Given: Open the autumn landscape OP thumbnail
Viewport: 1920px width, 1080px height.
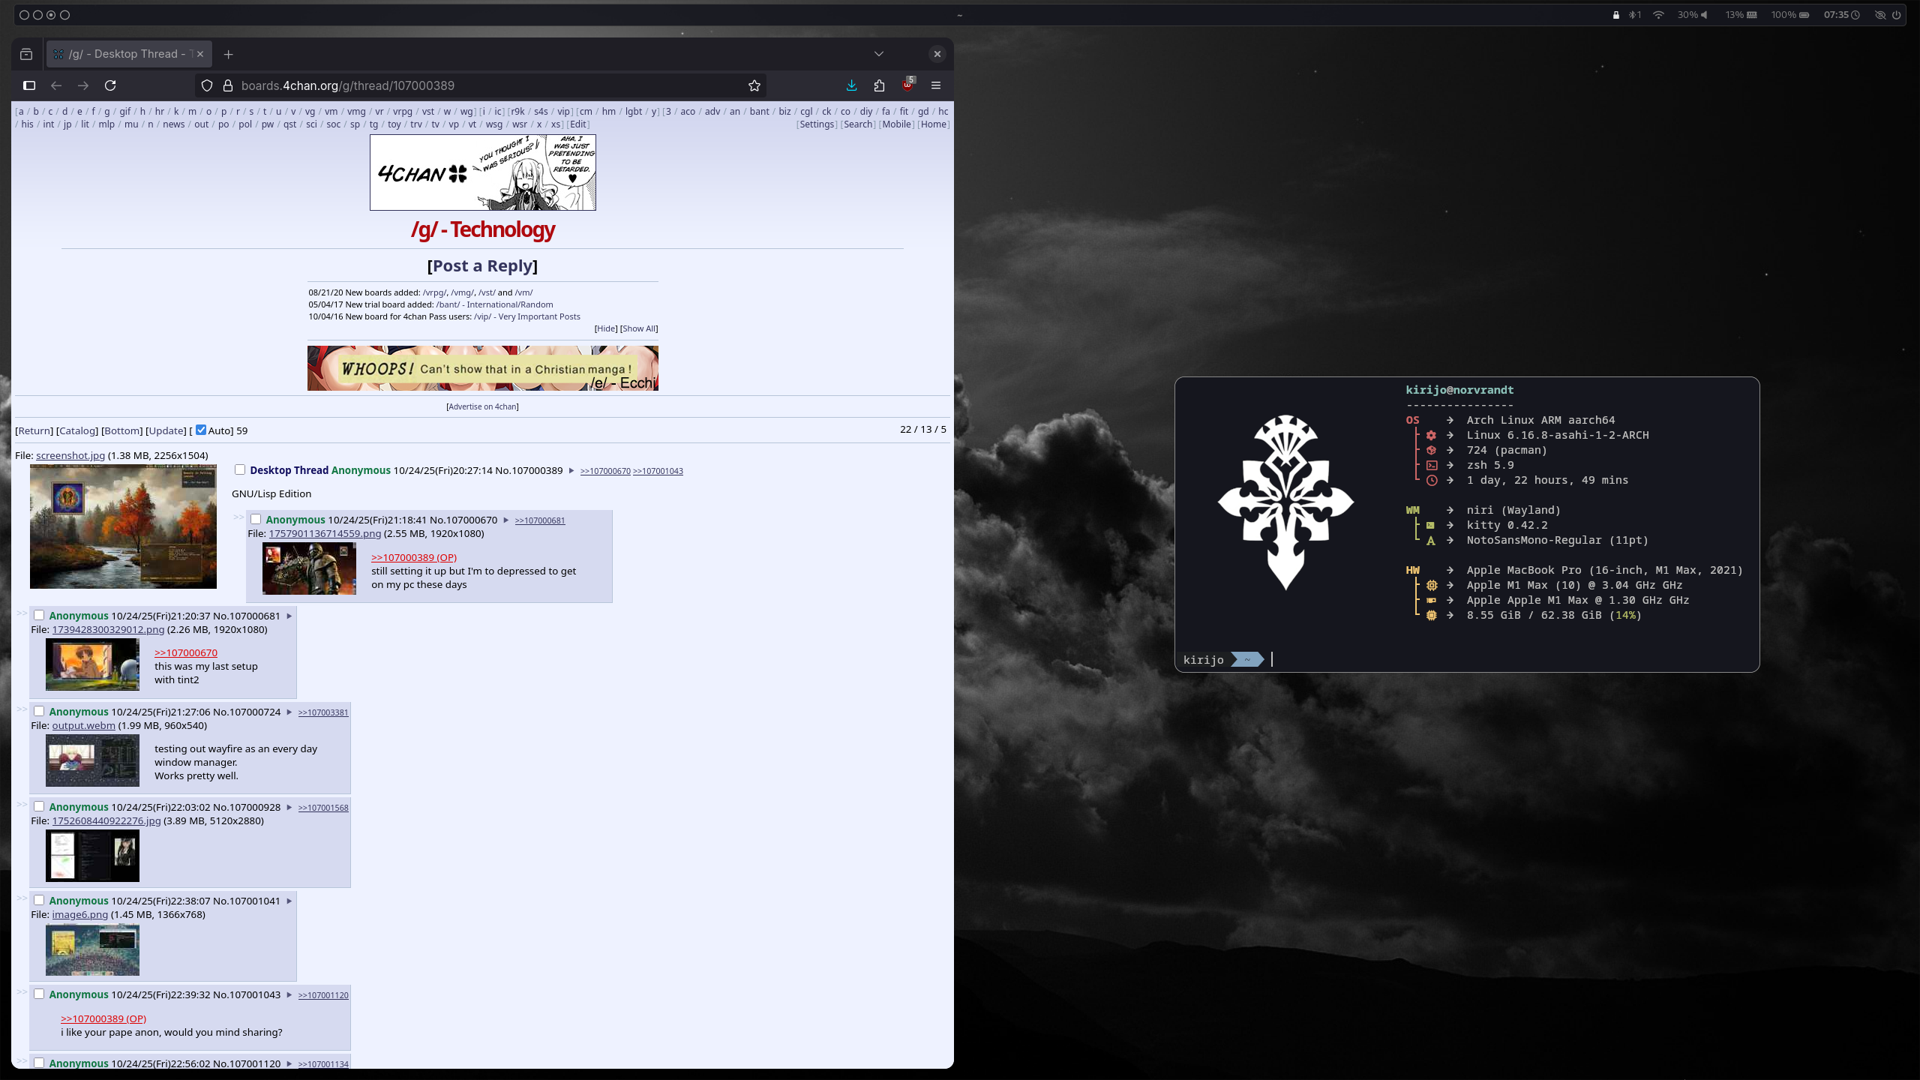Looking at the screenshot, I should (x=123, y=526).
